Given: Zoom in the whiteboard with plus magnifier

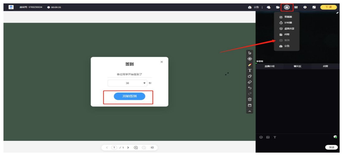Looking at the screenshot, I should [x=136, y=148].
